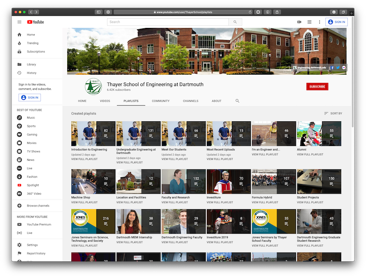Image resolution: width=366 pixels, height=277 pixels.
Task: Open the Gaming sidebar icon
Action: click(x=19, y=135)
